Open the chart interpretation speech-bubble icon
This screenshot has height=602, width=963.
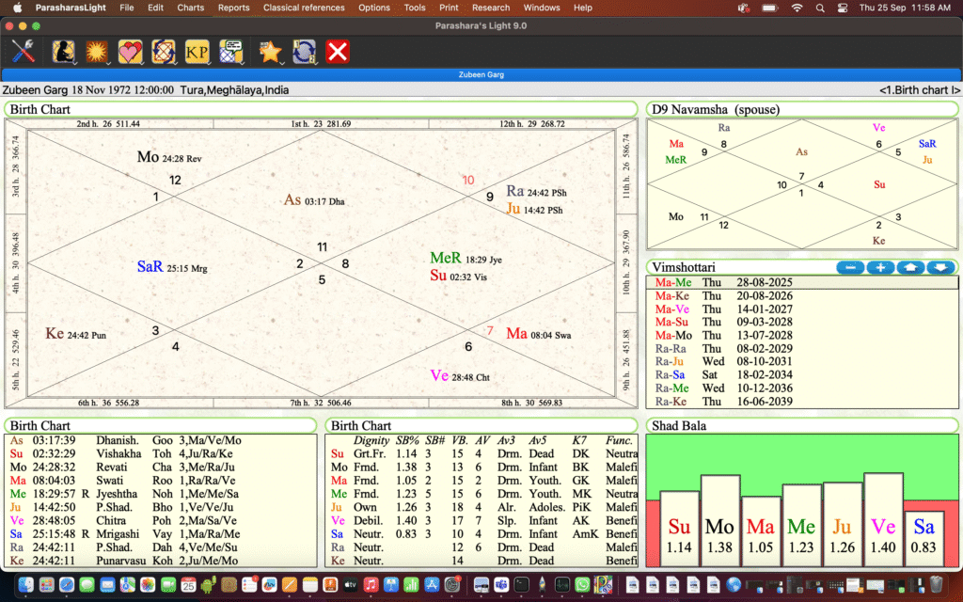coord(230,51)
